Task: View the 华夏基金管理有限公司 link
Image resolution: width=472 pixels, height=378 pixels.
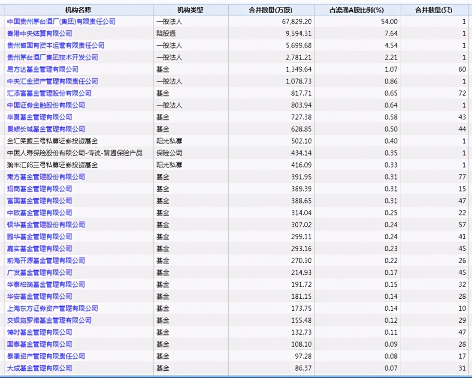Action: 39,117
